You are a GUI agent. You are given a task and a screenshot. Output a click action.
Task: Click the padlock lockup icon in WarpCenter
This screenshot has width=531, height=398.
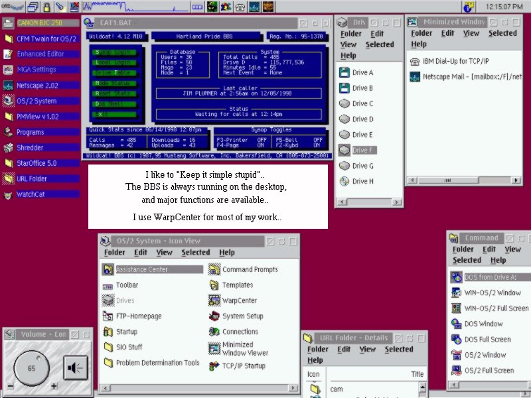(46, 7)
